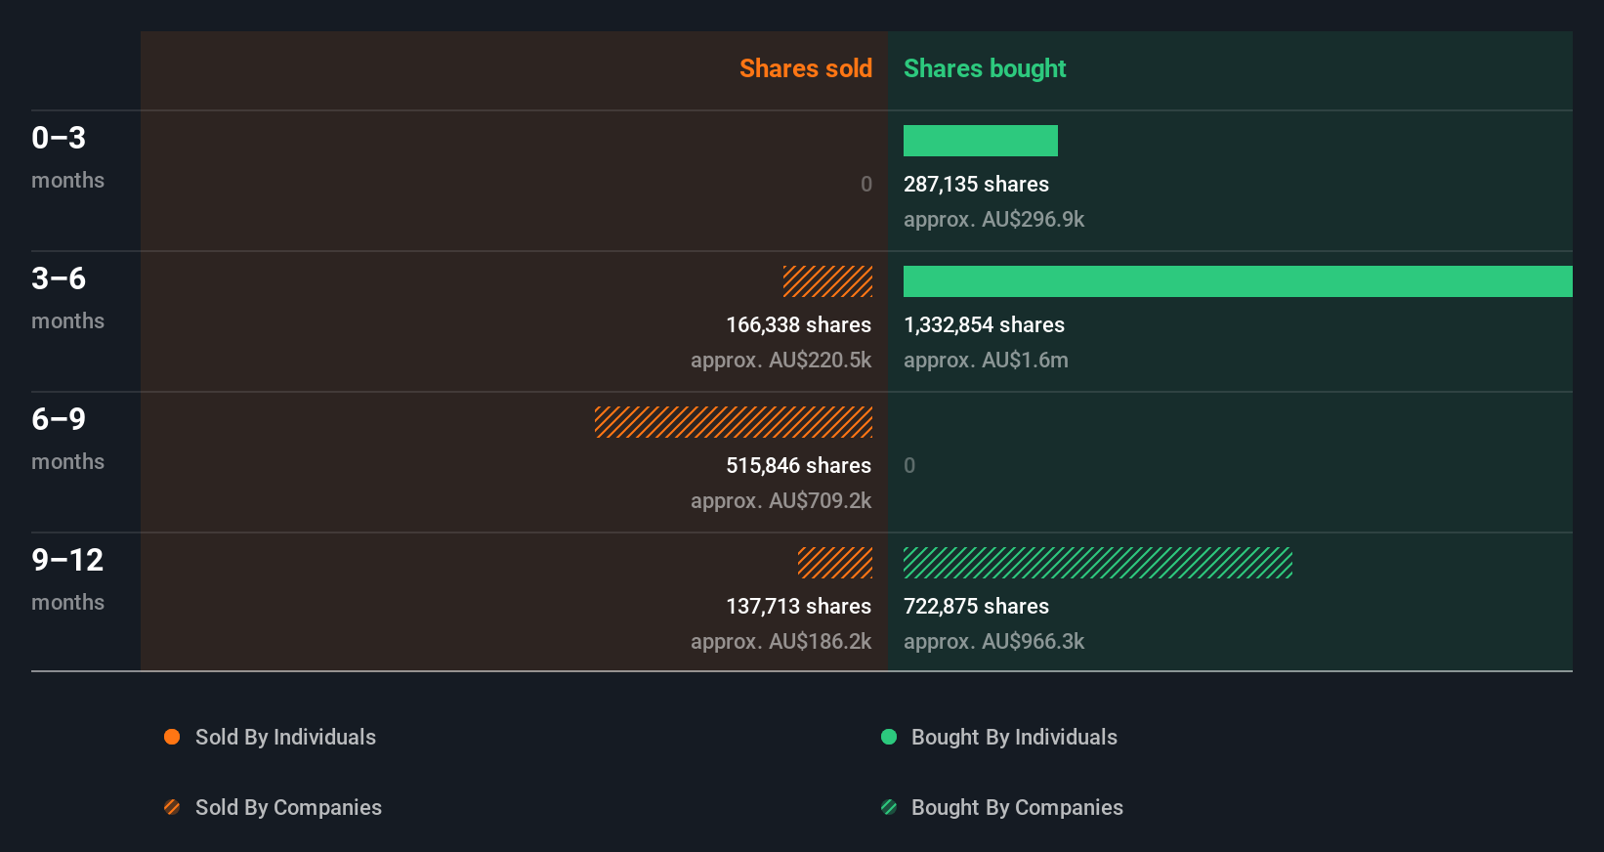Click the Shares bought column header

point(985,68)
